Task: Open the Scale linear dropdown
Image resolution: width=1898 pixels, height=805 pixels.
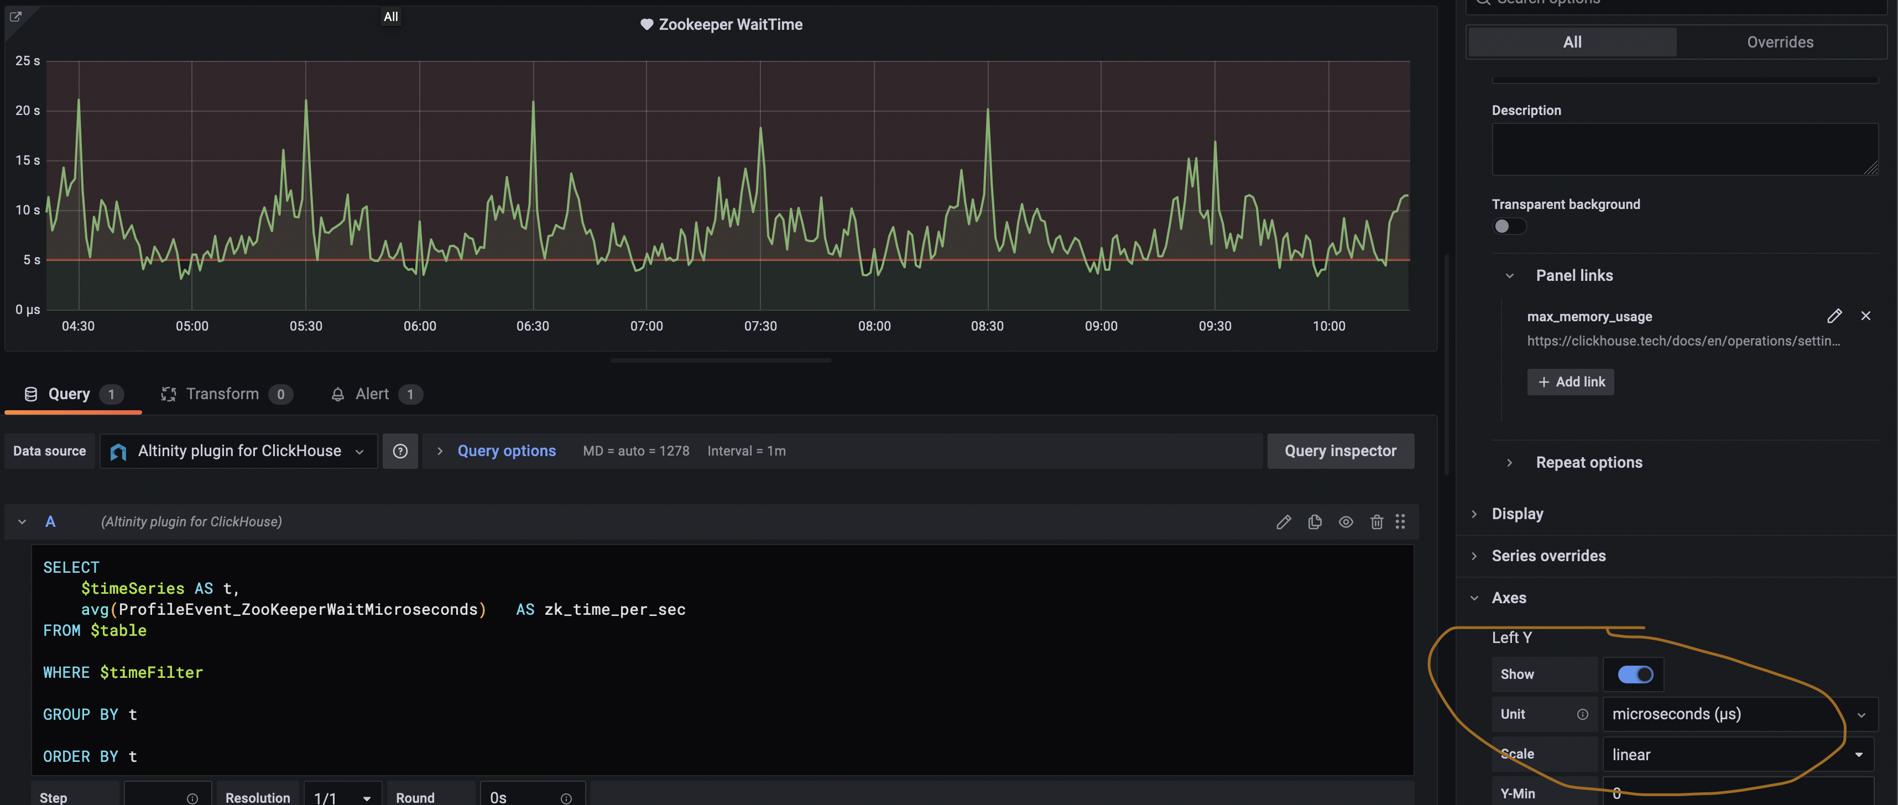Action: click(x=1738, y=754)
